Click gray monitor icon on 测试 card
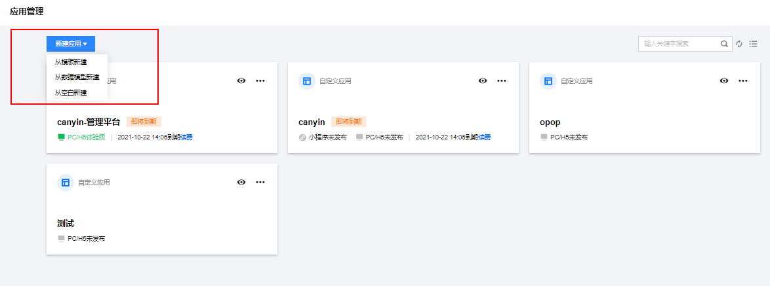This screenshot has height=286, width=770. click(62, 238)
